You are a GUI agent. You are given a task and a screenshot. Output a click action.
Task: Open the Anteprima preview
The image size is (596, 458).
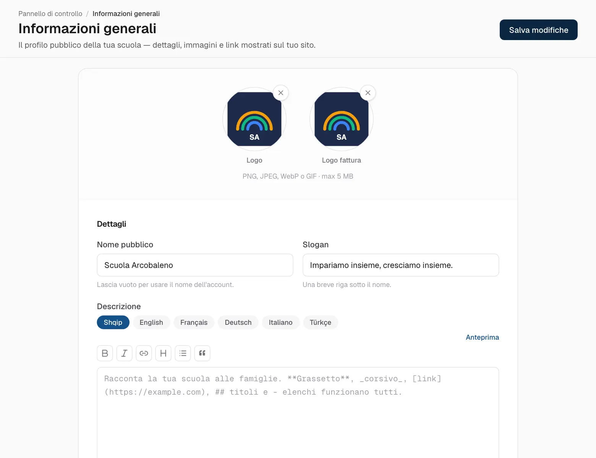pyautogui.click(x=483, y=337)
